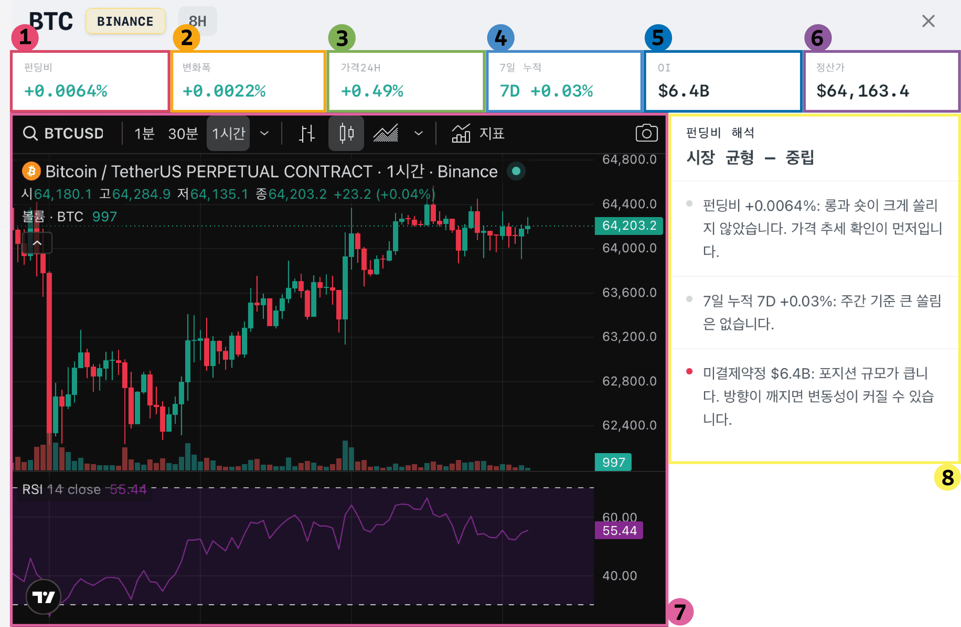961x627 pixels.
Task: Select the 1분 timeframe
Action: pyautogui.click(x=144, y=133)
